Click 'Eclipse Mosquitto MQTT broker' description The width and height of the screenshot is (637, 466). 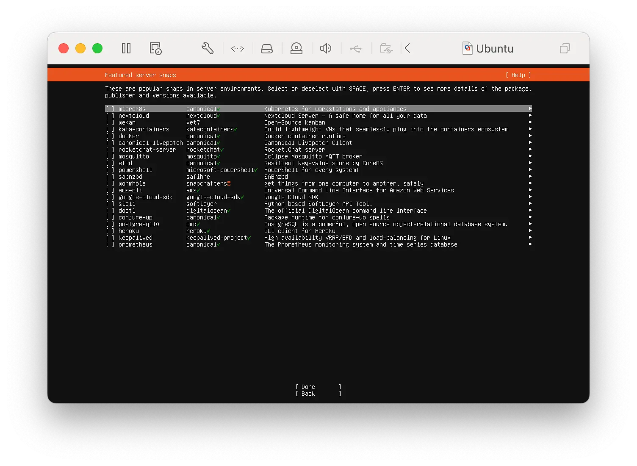[313, 156]
